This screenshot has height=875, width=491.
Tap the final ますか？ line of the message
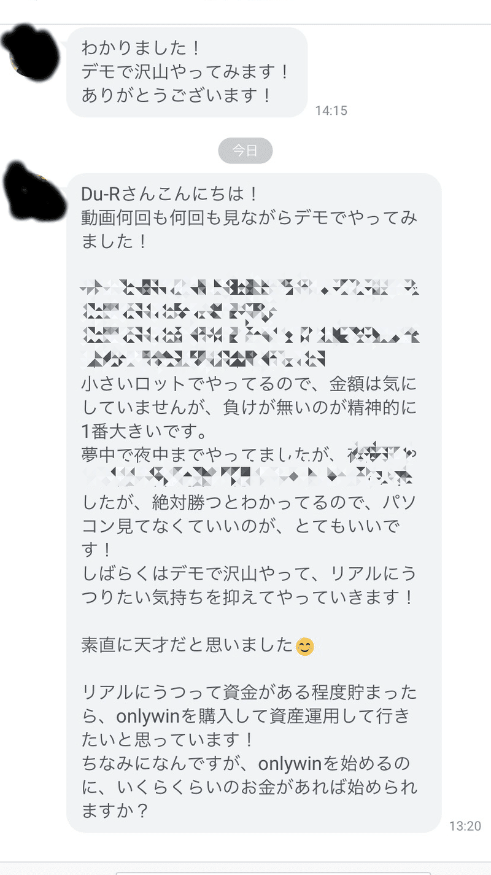coord(115,811)
